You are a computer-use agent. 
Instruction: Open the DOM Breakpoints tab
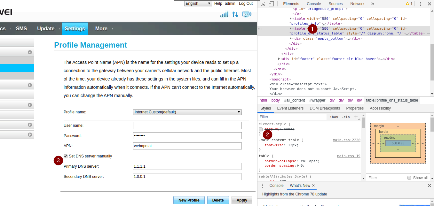tap(325, 108)
